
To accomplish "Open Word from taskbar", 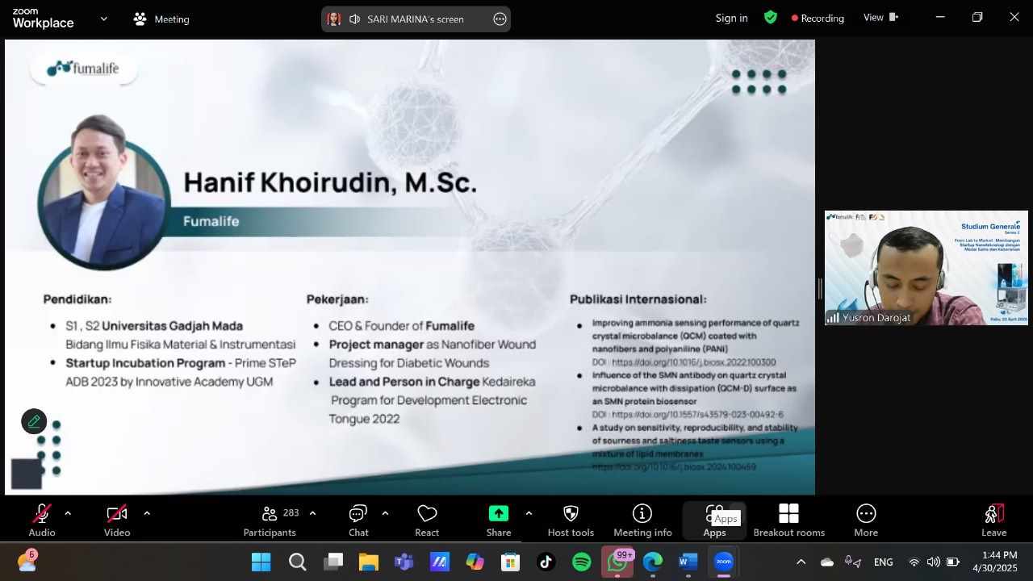I will tap(688, 562).
